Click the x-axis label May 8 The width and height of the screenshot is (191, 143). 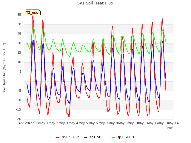[113, 123]
